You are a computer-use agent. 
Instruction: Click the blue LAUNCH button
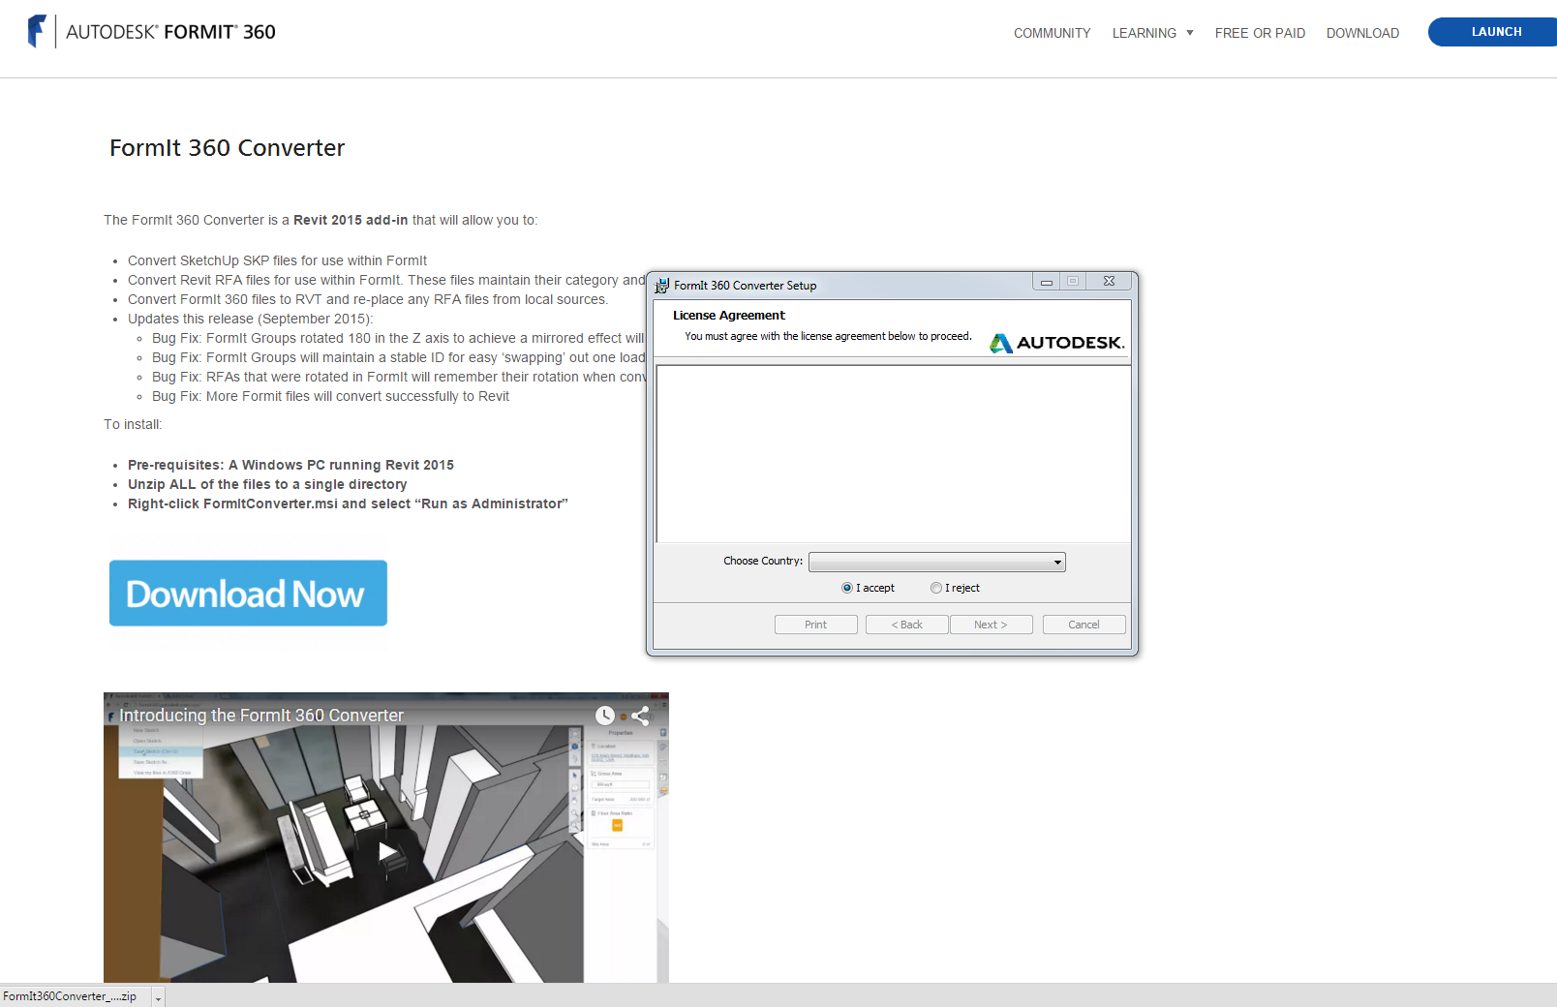[x=1492, y=32]
